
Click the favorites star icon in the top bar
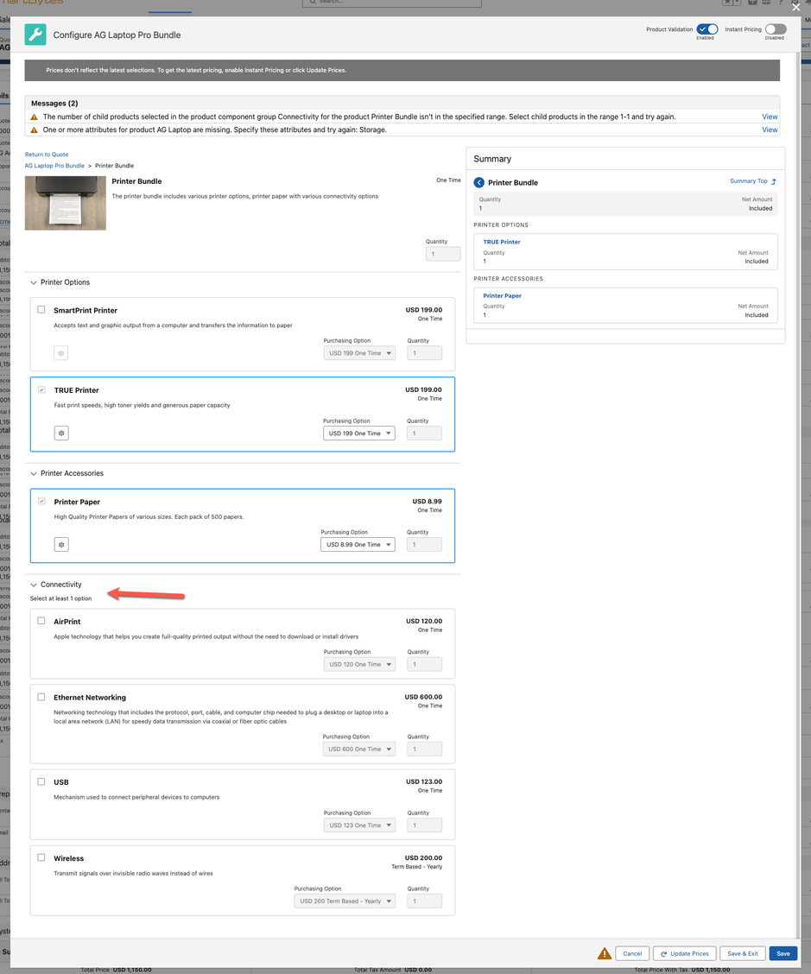click(728, 3)
